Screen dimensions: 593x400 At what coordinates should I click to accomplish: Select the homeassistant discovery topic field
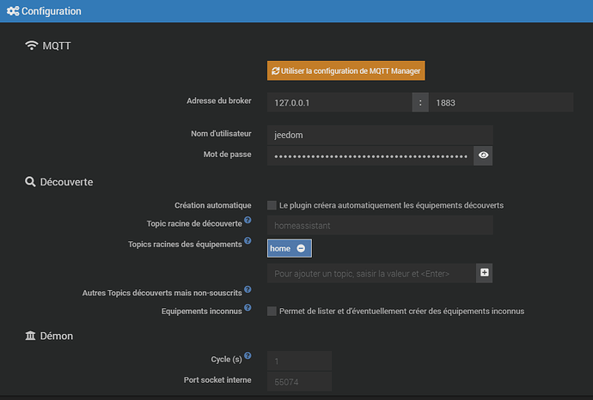click(x=379, y=226)
